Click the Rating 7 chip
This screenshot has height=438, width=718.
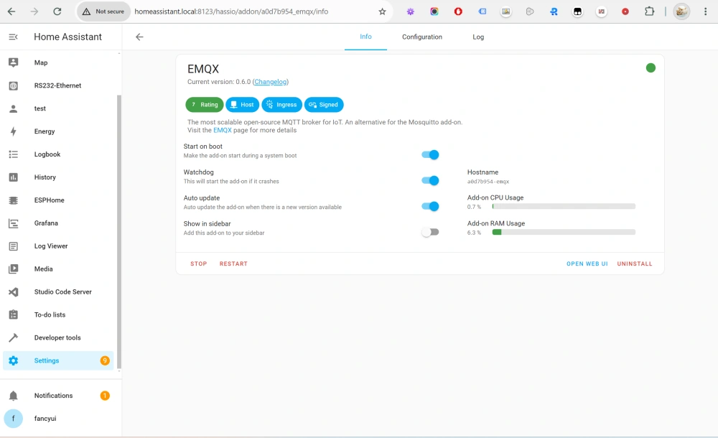tap(204, 104)
